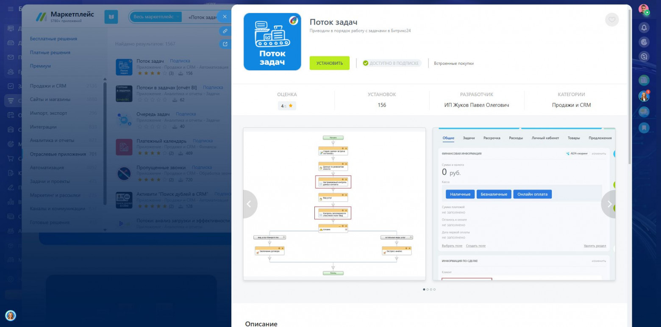Copy link using the chain icon

click(225, 31)
